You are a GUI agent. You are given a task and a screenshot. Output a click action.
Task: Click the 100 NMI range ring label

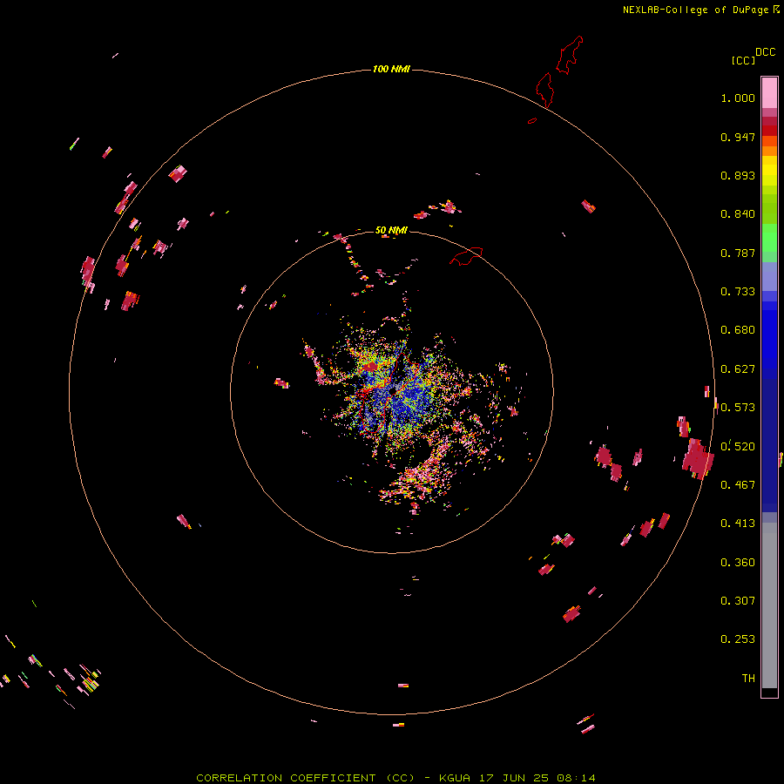[x=391, y=69]
